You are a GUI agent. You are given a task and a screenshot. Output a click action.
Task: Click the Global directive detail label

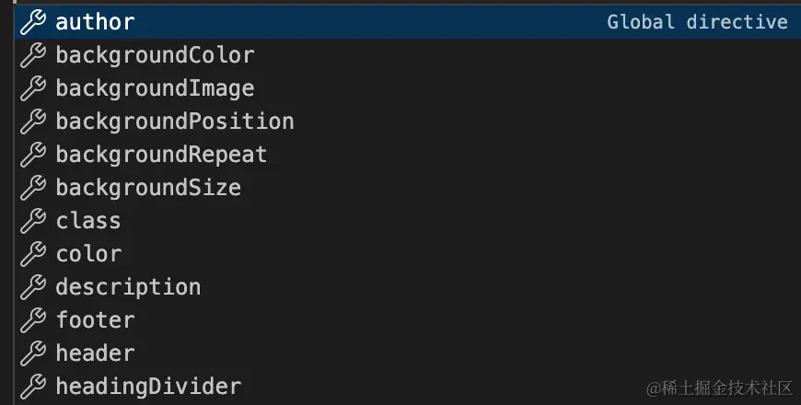pyautogui.click(x=697, y=22)
